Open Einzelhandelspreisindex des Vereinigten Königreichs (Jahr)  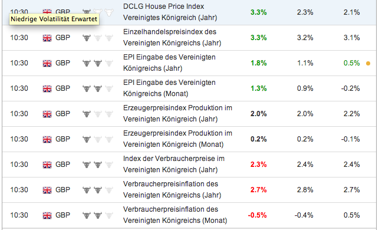tap(172, 37)
